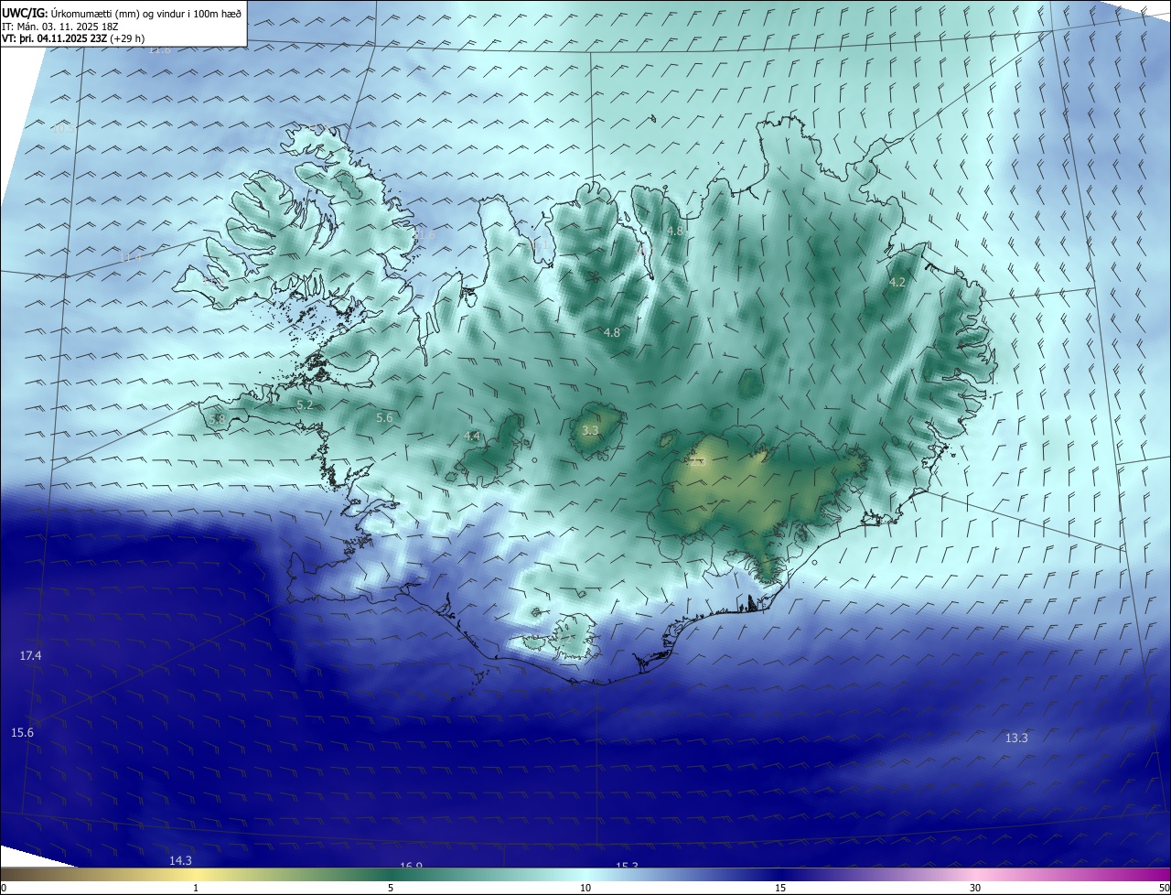
Task: Click the 5.6 value label
Action: click(x=384, y=418)
